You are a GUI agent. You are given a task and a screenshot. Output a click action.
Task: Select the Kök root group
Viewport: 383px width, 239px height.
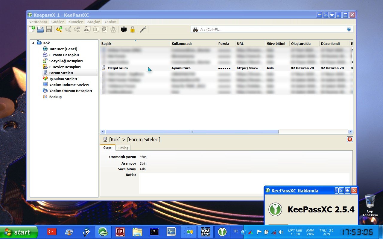point(46,43)
